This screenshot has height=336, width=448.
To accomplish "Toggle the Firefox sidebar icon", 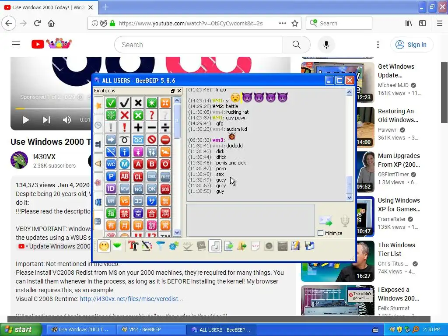I will 423,23.
